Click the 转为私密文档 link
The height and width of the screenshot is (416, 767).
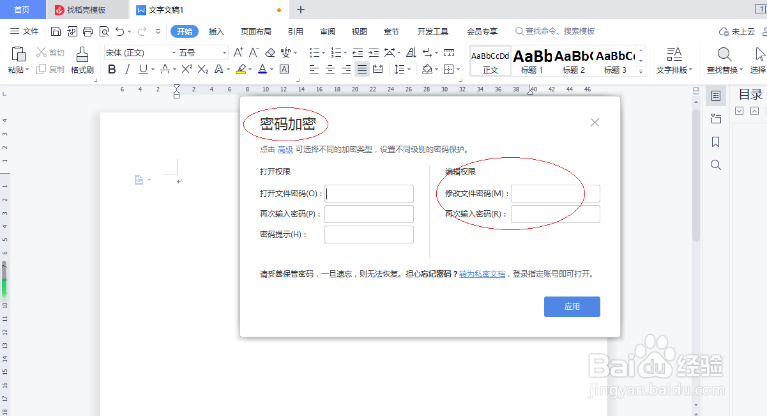click(482, 273)
